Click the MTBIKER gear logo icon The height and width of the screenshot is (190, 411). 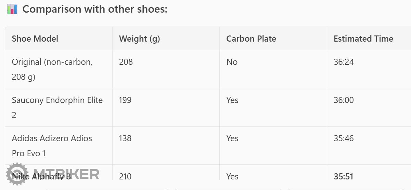[17, 174]
